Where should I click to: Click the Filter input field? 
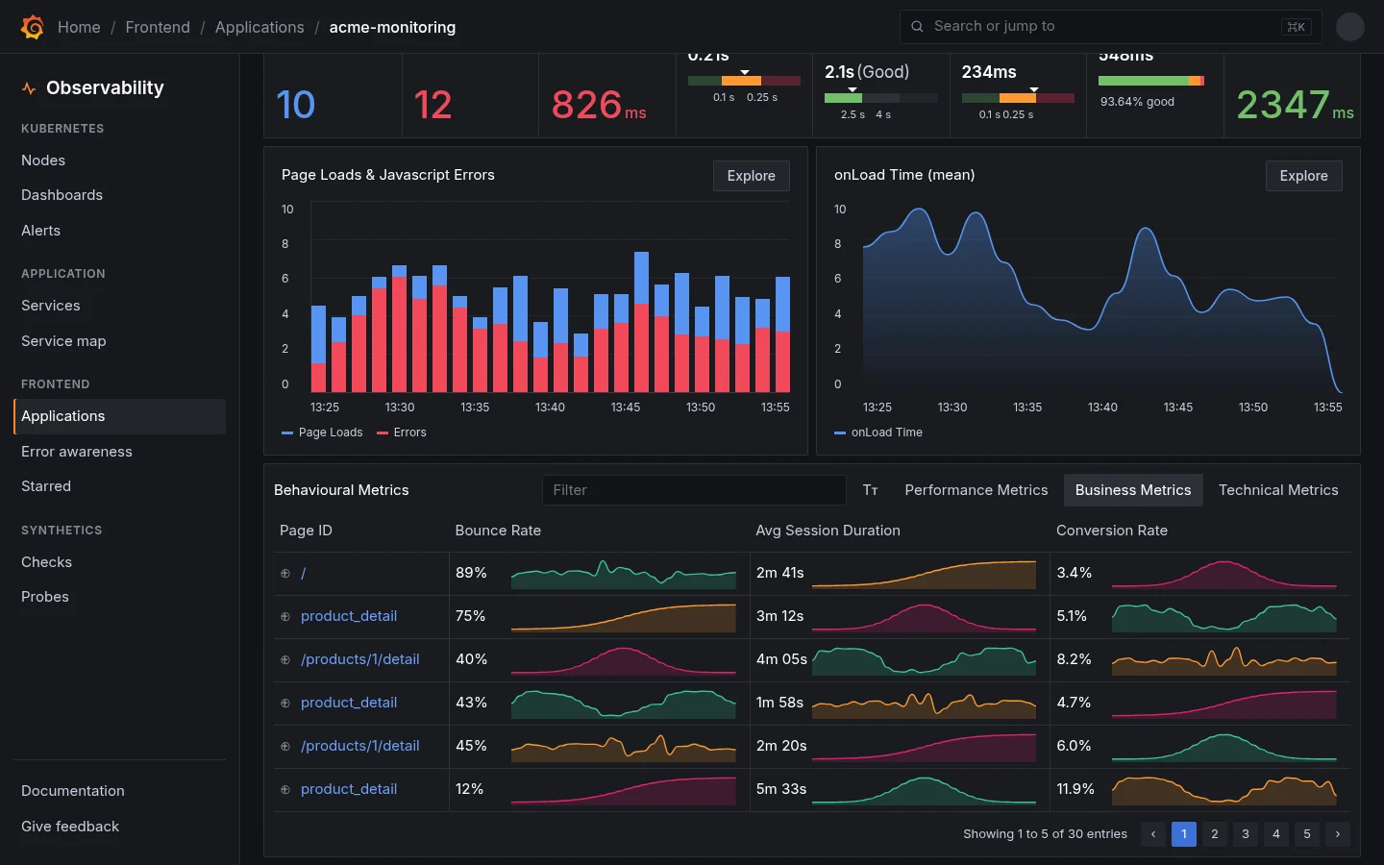694,490
